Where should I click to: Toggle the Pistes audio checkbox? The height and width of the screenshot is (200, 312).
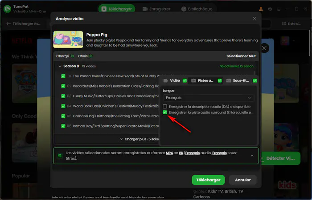coord(220,80)
